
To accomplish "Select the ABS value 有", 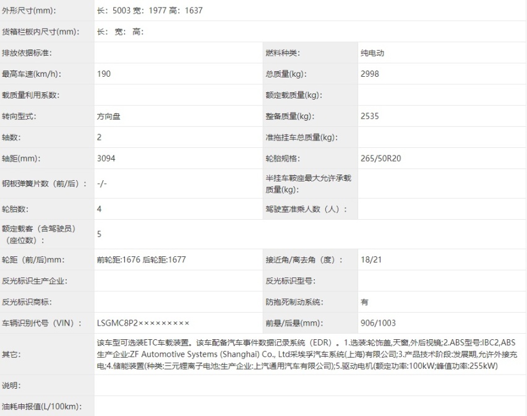I will [365, 302].
